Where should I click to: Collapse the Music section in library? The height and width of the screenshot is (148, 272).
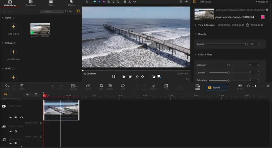(x=3, y=68)
